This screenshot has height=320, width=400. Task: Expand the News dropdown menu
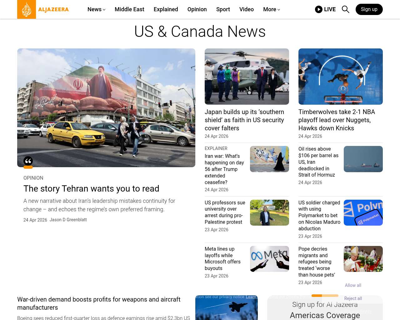(96, 9)
